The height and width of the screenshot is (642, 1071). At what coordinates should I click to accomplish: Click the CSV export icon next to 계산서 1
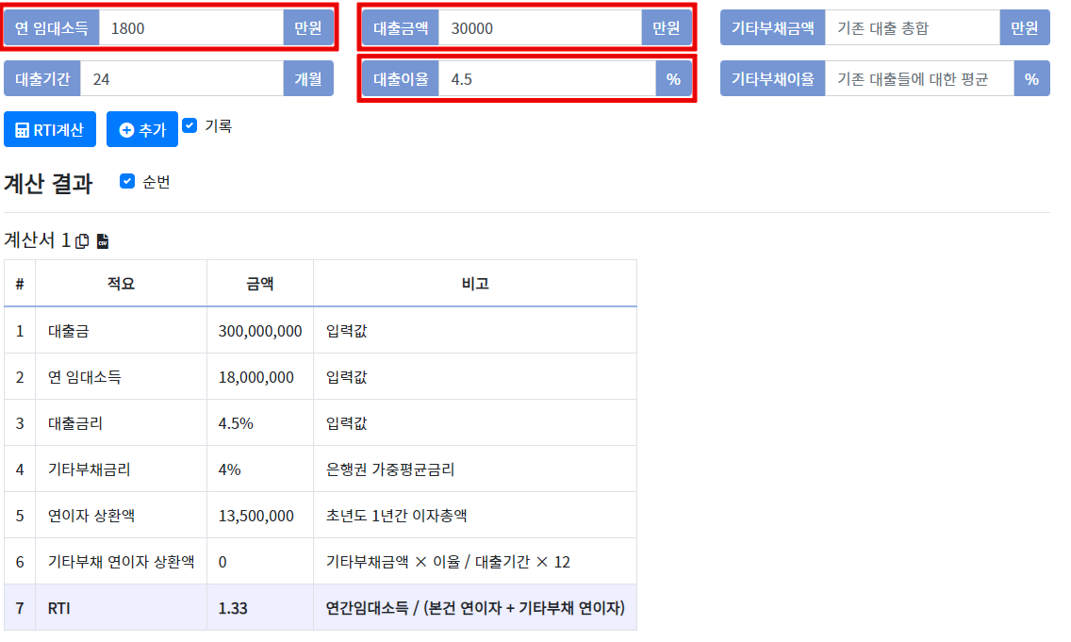[104, 240]
